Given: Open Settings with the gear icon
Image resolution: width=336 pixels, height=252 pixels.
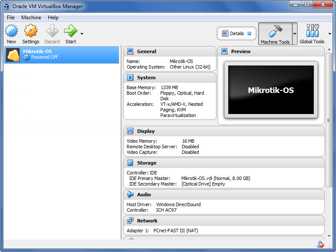Looking at the screenshot, I should click(31, 30).
